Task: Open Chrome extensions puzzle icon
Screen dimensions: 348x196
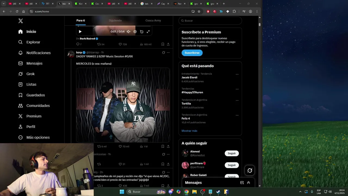Action: coord(234,11)
